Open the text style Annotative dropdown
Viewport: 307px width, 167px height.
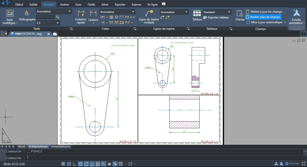[x=70, y=11]
